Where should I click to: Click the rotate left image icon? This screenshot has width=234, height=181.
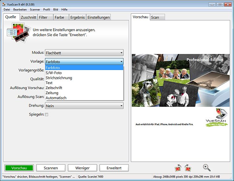[x=178, y=168]
